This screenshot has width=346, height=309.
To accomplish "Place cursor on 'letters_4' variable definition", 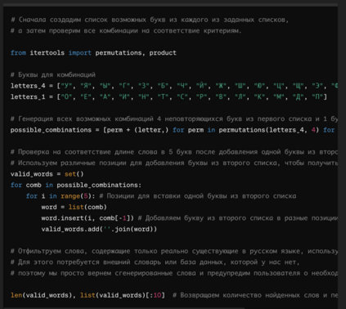I will (28, 86).
